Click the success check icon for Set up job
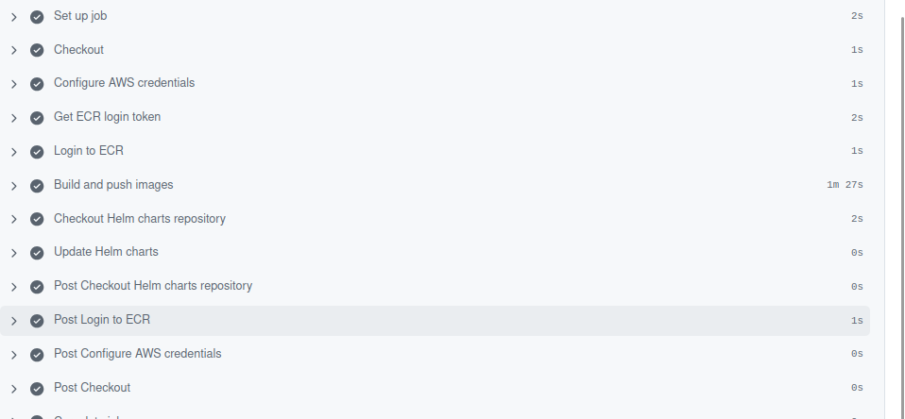This screenshot has height=419, width=905. tap(37, 17)
